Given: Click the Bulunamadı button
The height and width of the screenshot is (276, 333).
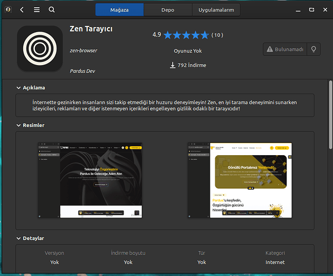Looking at the screenshot, I should pyautogui.click(x=284, y=49).
